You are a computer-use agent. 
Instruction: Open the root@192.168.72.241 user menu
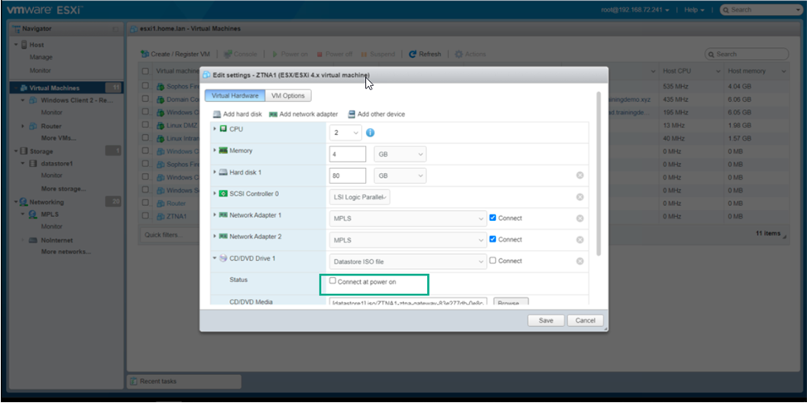[x=635, y=10]
